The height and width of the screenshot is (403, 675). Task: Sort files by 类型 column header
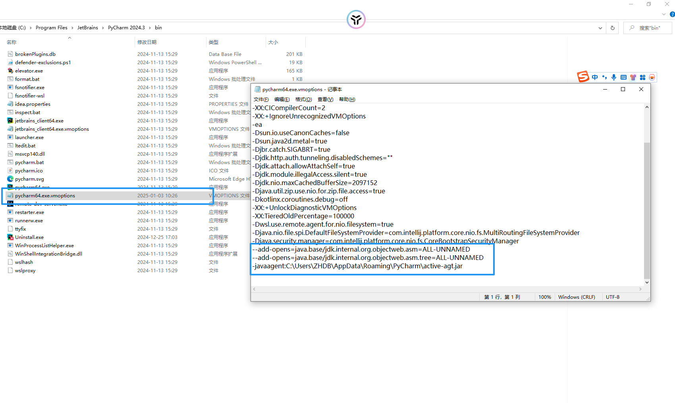tap(214, 42)
